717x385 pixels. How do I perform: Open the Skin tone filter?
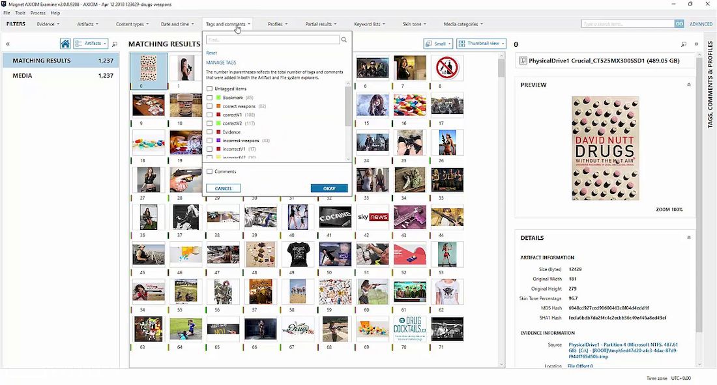(x=415, y=24)
